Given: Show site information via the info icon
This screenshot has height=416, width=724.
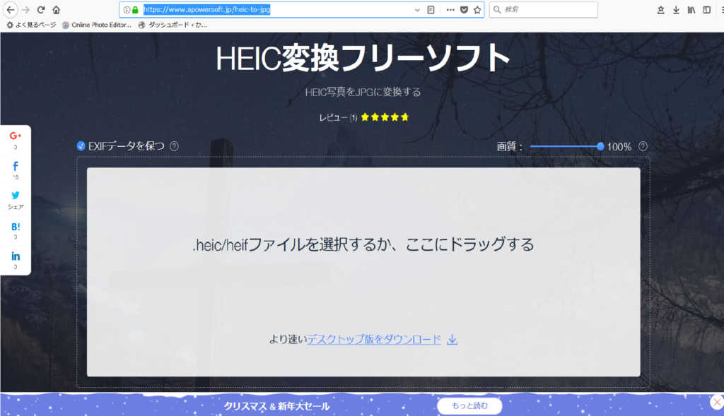Looking at the screenshot, I should (x=127, y=10).
